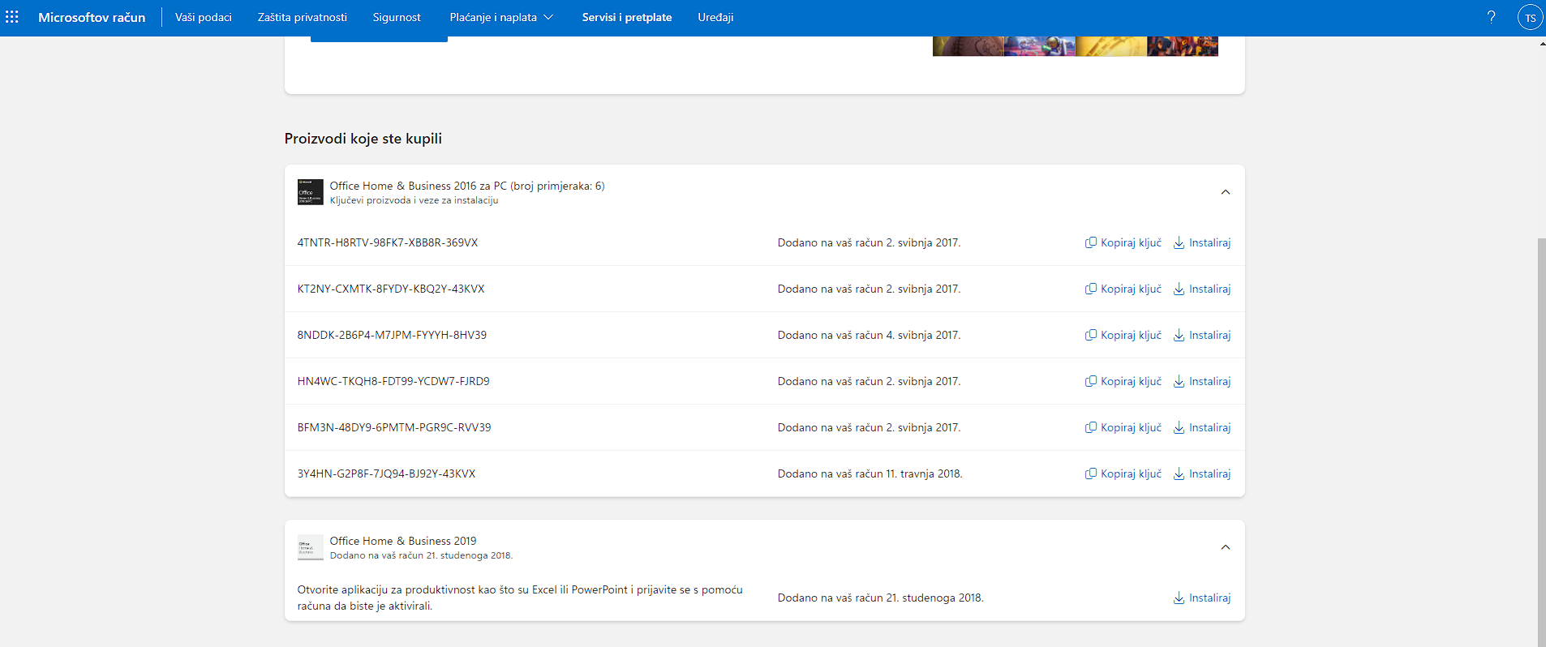The width and height of the screenshot is (1546, 647).
Task: Click the Office Home & Business 2019 title
Action: [403, 541]
